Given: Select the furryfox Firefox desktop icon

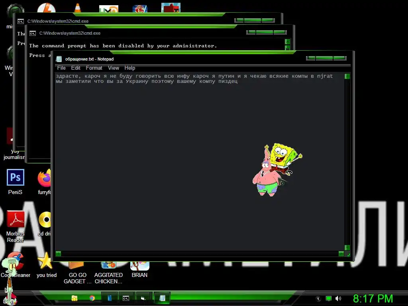Looking at the screenshot, I should click(45, 181).
